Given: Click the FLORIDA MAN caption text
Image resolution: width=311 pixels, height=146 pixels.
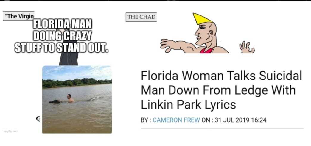Looking at the screenshot, I should tap(62, 36).
